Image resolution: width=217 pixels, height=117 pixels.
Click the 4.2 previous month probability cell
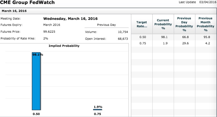pyautogui.click(x=205, y=43)
